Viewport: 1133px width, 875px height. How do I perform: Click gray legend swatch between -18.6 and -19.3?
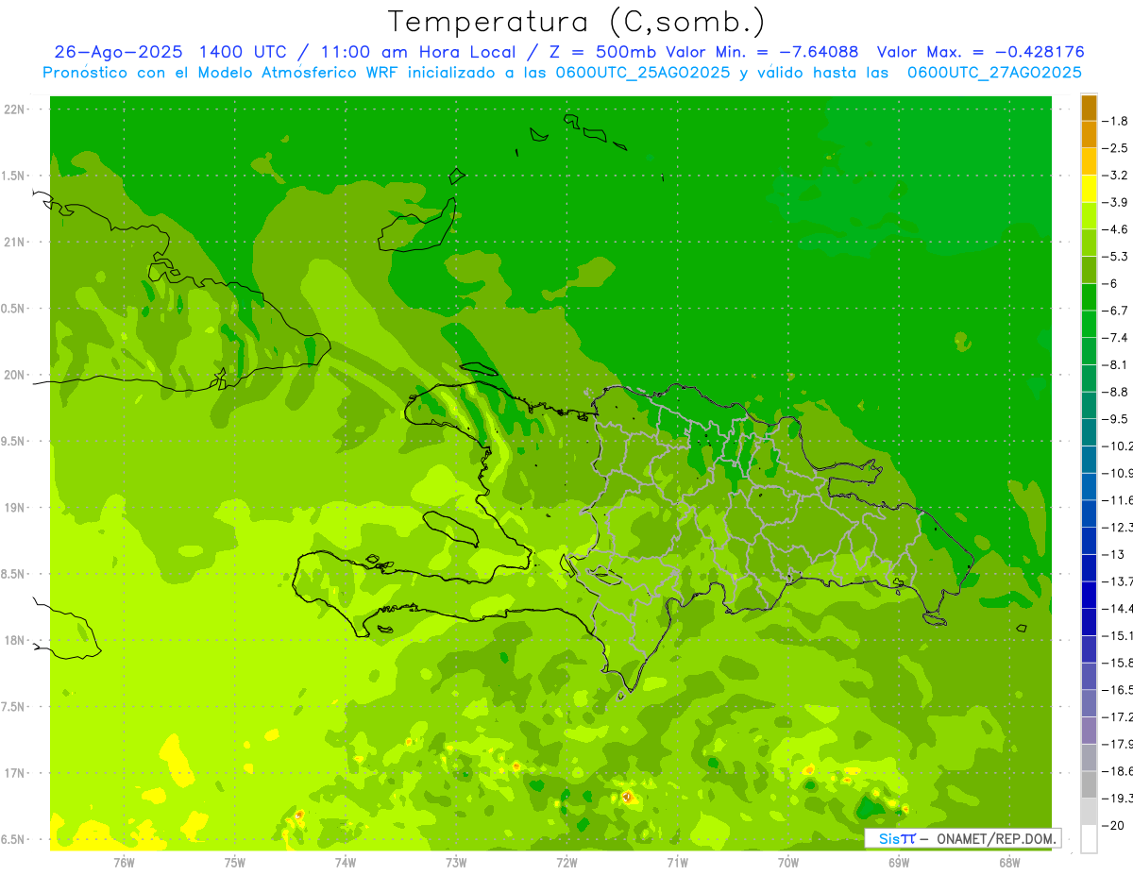pyautogui.click(x=1089, y=785)
